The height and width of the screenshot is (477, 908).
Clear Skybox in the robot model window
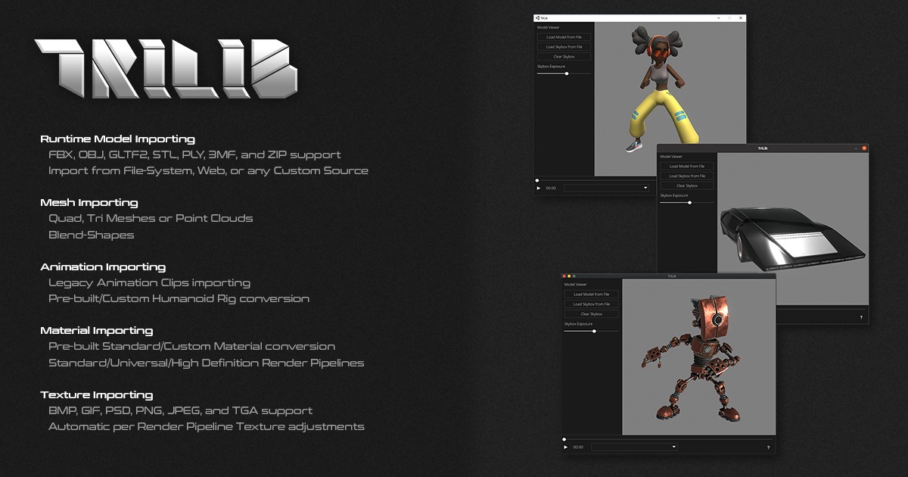point(592,313)
